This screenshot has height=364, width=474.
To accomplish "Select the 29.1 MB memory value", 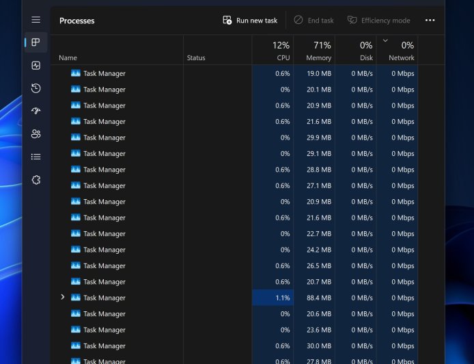I will click(319, 153).
